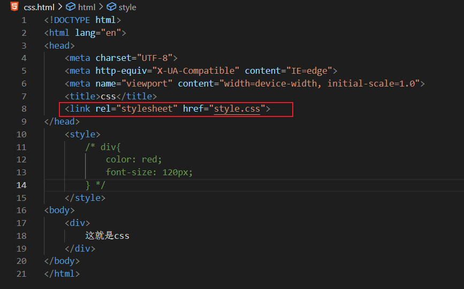Click the closing head tag
The width and height of the screenshot is (464, 289).
coord(62,121)
